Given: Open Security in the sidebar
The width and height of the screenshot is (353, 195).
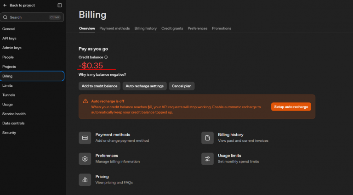Looking at the screenshot, I should coord(9,133).
